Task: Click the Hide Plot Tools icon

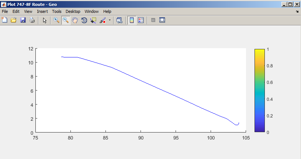Action: [153, 20]
